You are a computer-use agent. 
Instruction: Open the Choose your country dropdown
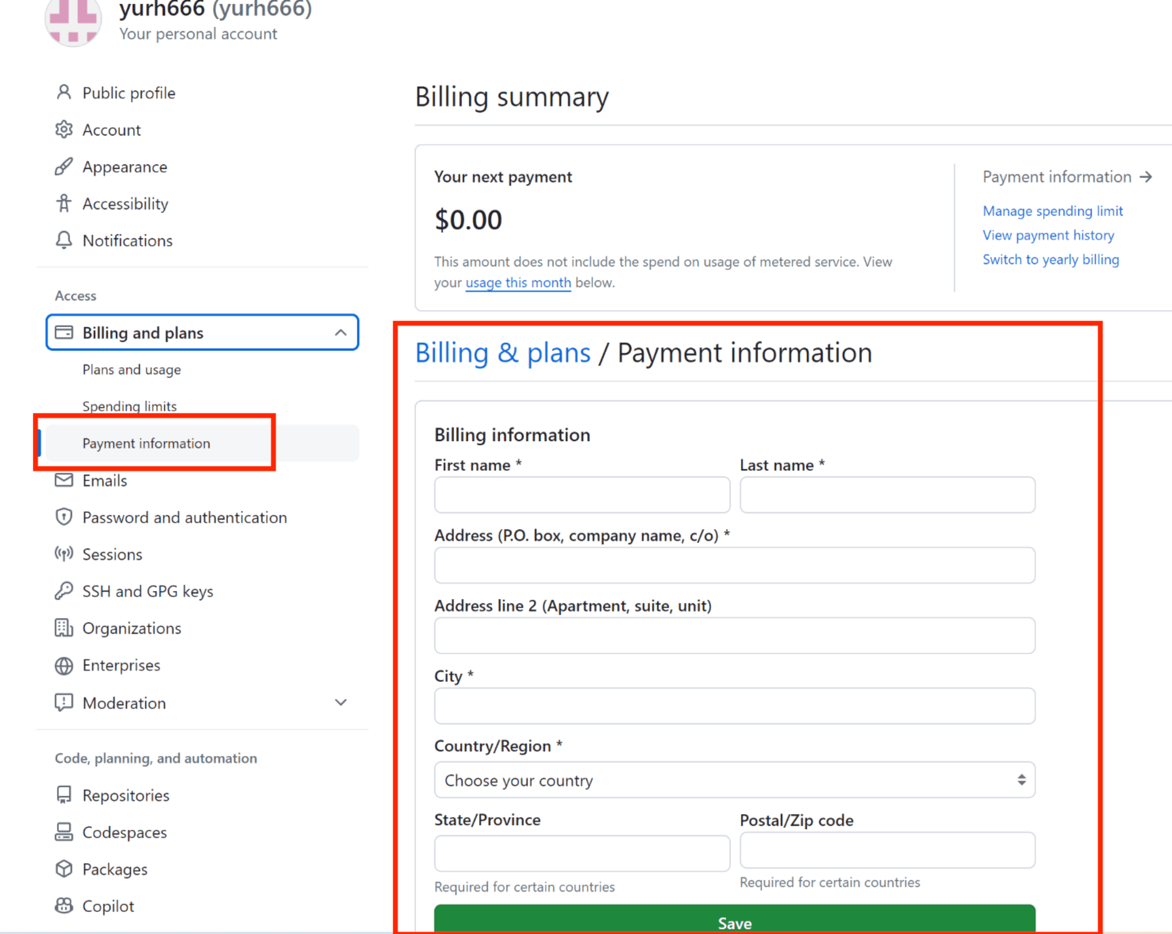[x=734, y=780]
